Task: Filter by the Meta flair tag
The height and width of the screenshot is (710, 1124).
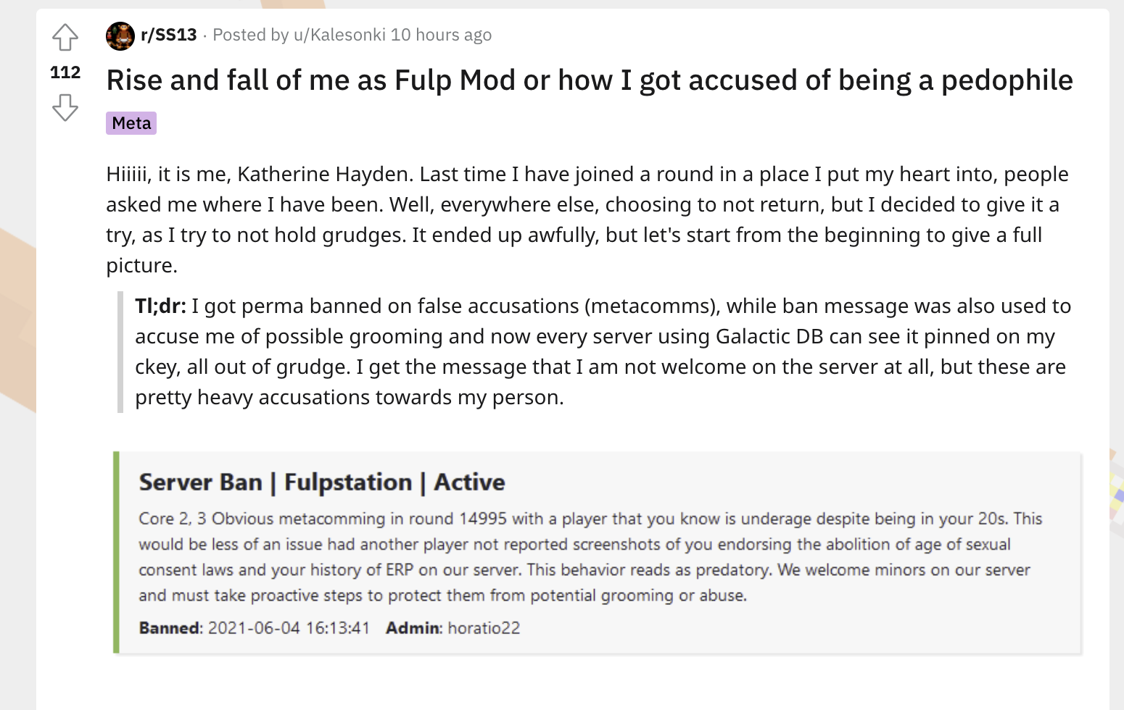Action: (x=131, y=123)
